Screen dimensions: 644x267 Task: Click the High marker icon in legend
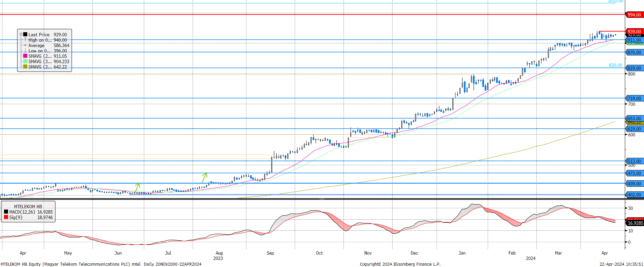[x=25, y=40]
